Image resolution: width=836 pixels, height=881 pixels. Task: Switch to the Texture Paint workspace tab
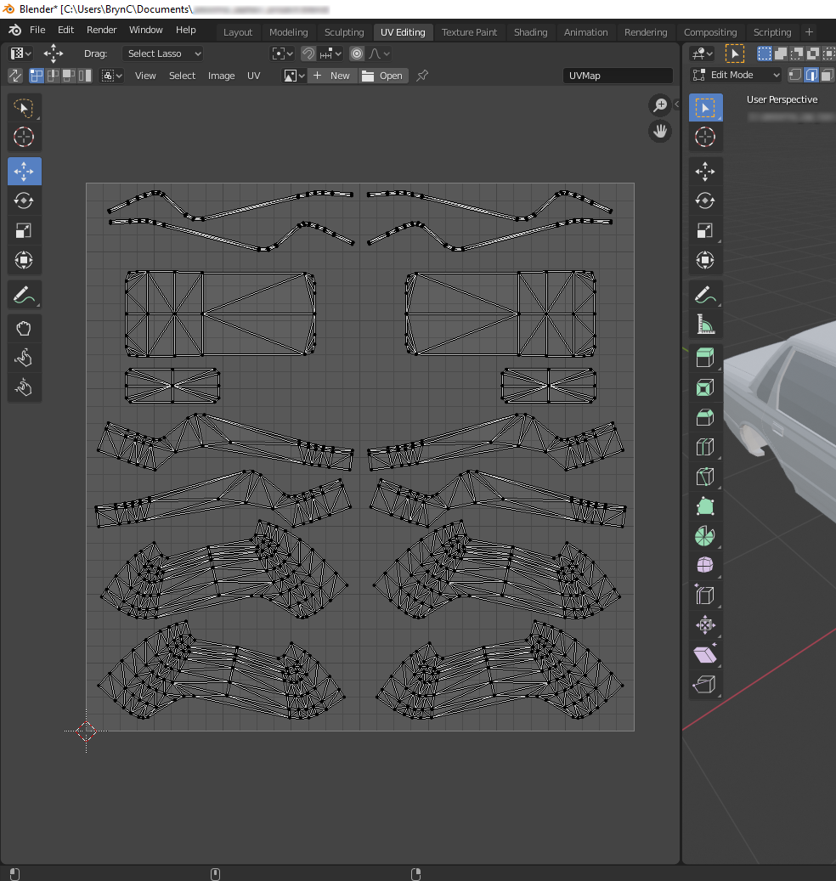(x=469, y=32)
